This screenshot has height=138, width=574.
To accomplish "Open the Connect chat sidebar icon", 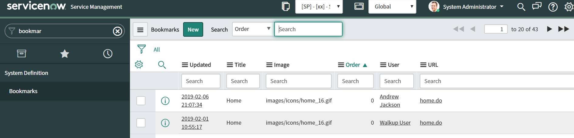I will [537, 6].
